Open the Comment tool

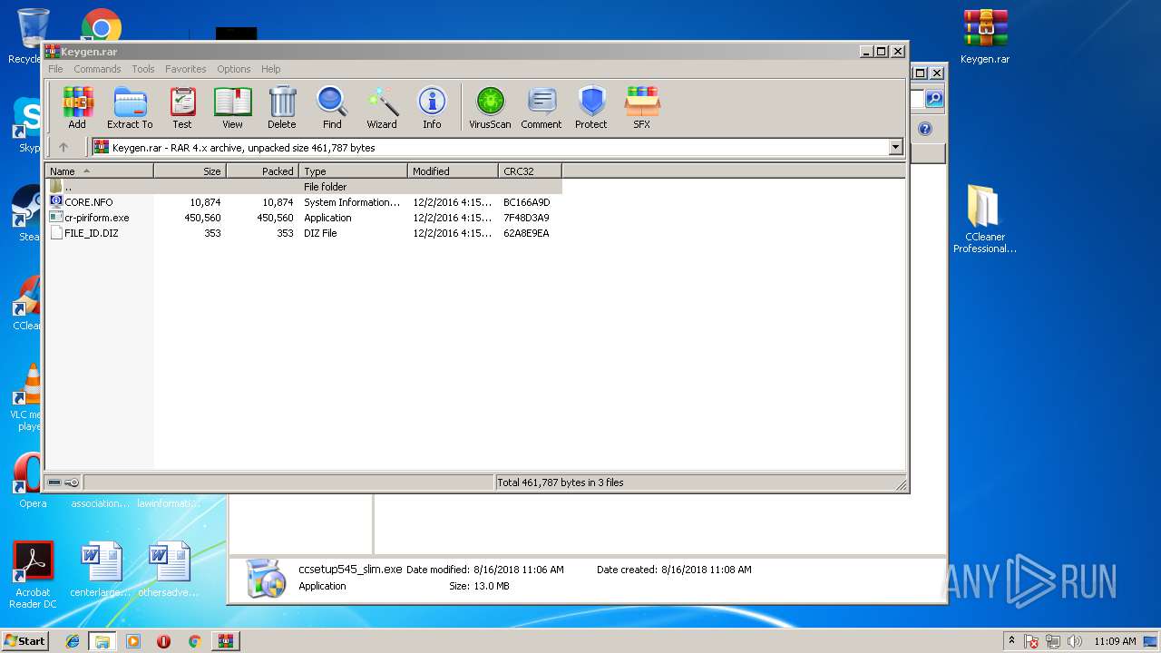tap(541, 108)
